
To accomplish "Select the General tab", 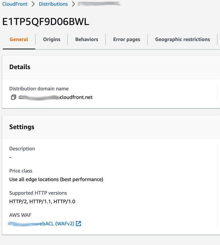I will [x=19, y=39].
